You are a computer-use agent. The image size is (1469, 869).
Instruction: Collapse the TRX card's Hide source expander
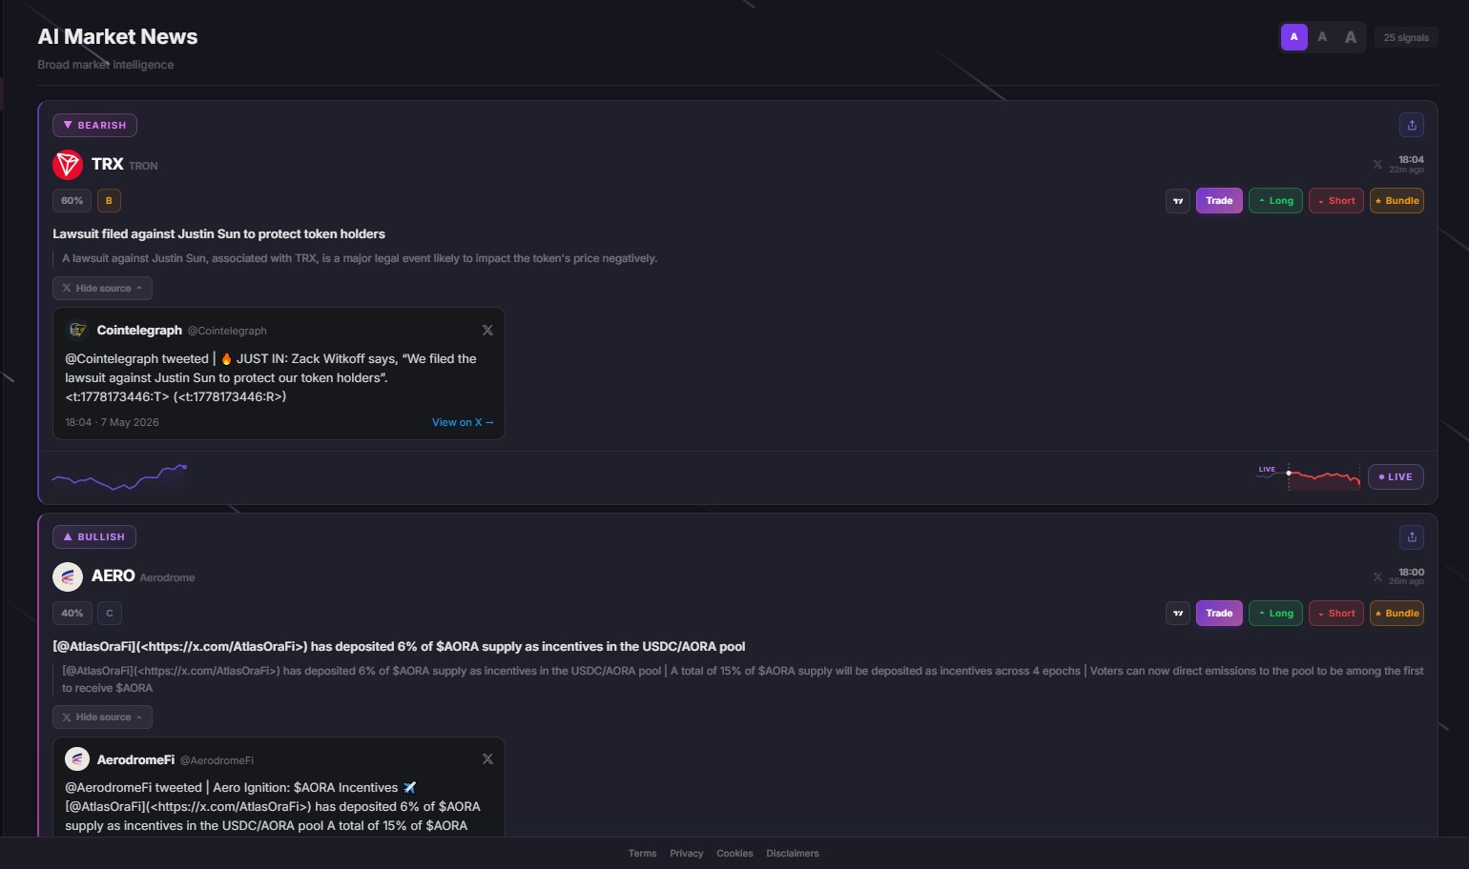tap(102, 288)
